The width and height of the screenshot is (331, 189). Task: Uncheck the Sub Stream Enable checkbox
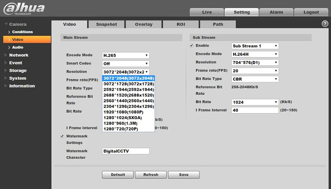point(191,46)
